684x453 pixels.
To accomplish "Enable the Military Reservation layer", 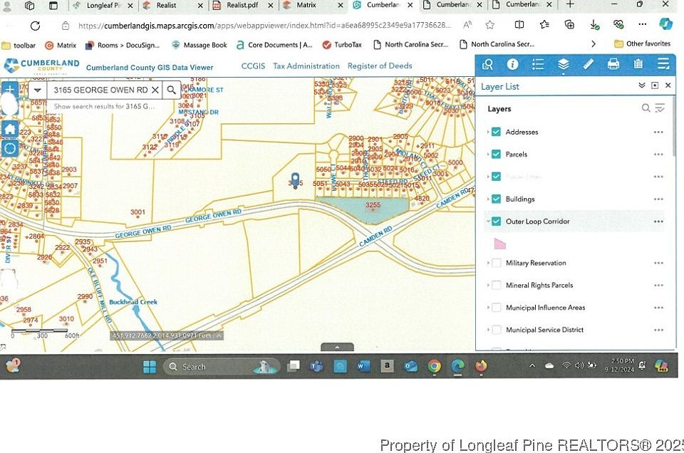I will click(496, 263).
